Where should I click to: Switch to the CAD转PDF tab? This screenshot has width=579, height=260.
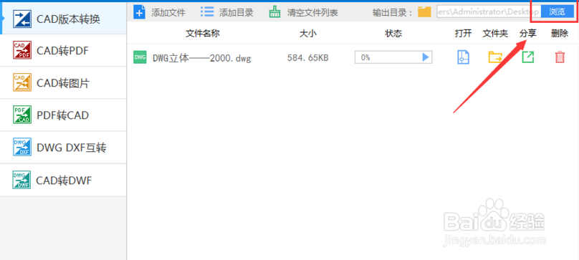point(63,51)
